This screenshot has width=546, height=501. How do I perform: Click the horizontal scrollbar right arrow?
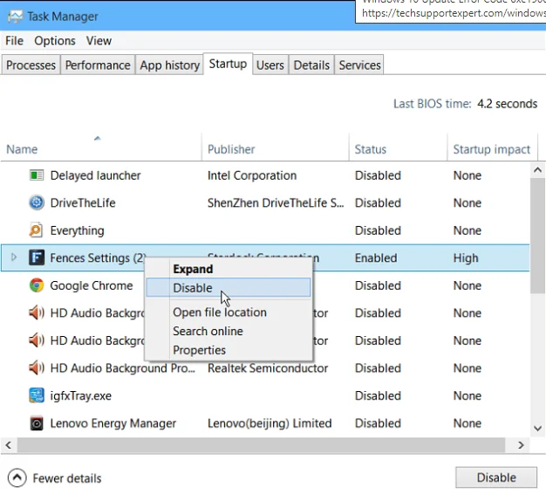(x=521, y=445)
